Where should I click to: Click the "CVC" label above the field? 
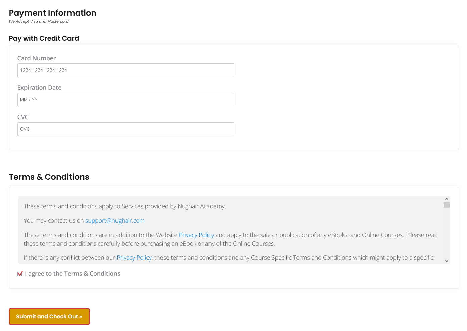(x=23, y=117)
